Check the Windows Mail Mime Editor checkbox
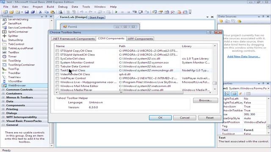The height and width of the screenshot is (152, 271). 57,86
